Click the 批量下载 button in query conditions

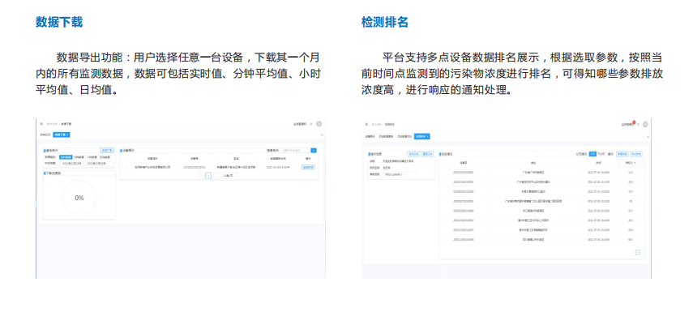(x=107, y=150)
